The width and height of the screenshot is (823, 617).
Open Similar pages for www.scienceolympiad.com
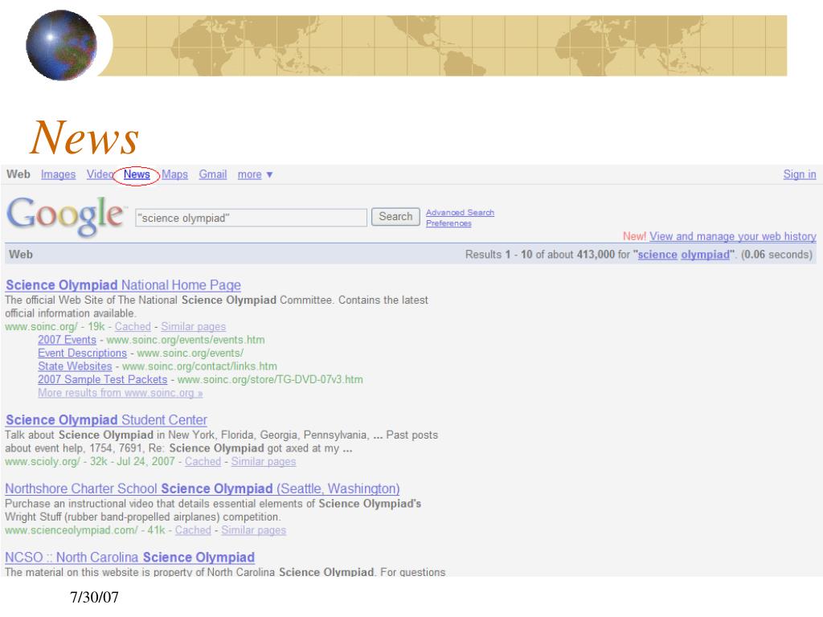[x=253, y=530]
